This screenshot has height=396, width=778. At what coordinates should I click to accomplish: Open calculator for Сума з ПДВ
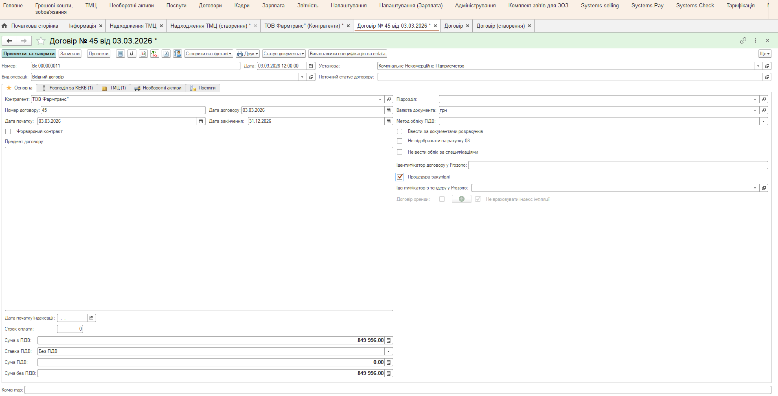coord(389,340)
